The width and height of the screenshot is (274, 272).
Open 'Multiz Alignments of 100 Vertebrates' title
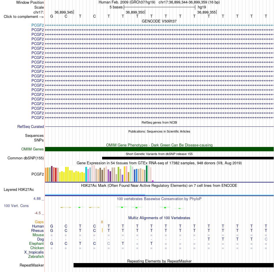coord(159,218)
